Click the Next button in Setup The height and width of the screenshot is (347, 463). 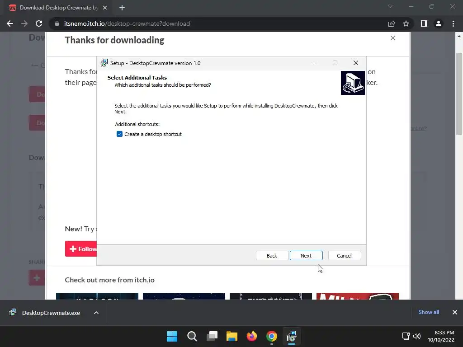(x=306, y=256)
